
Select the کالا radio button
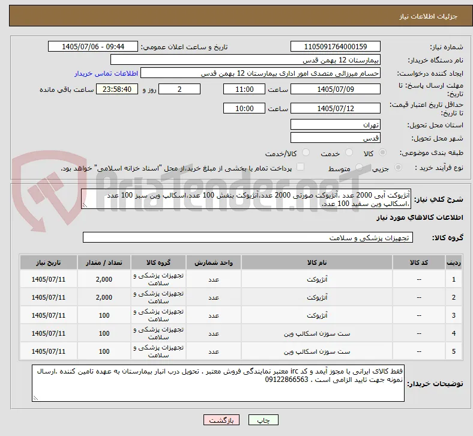coord(382,153)
